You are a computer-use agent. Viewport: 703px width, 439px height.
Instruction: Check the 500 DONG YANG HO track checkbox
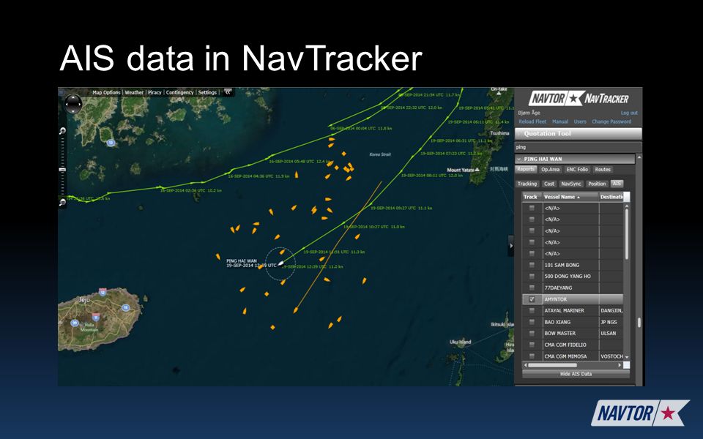pos(532,277)
